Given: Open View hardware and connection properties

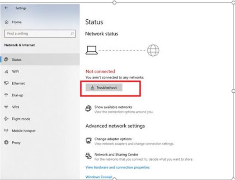Looking at the screenshot, I should [117, 167].
